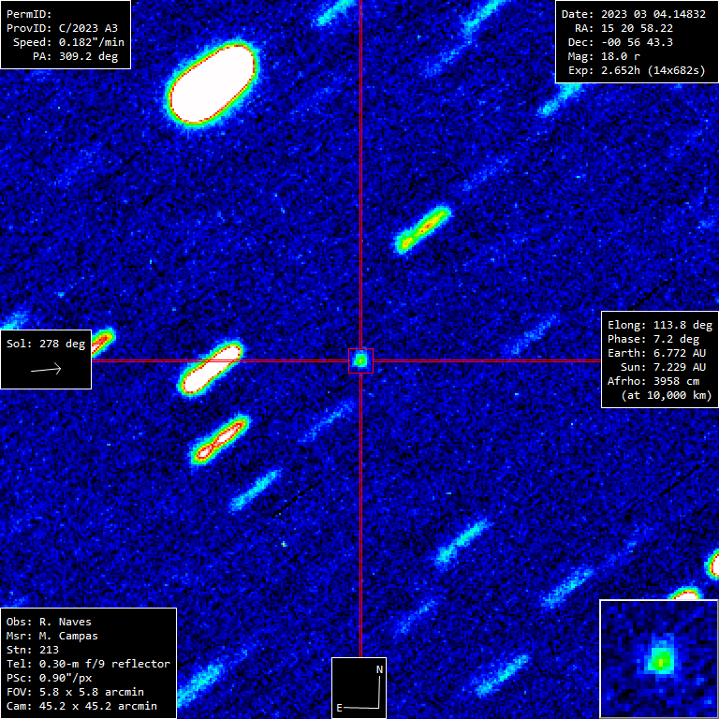This screenshot has height=719, width=719.
Task: Select the Date 2023 03 04.14832 line
Action: pos(634,14)
